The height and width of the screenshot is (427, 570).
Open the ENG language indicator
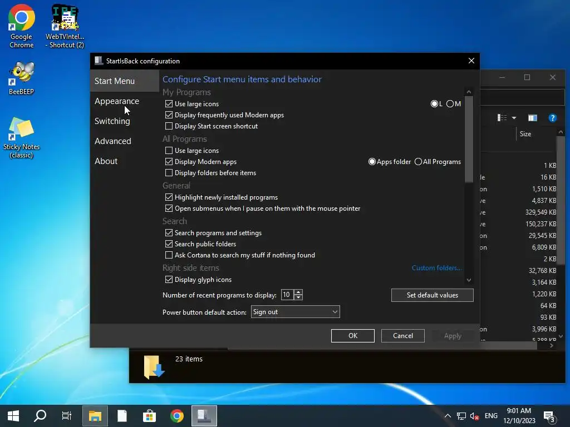[491, 416]
